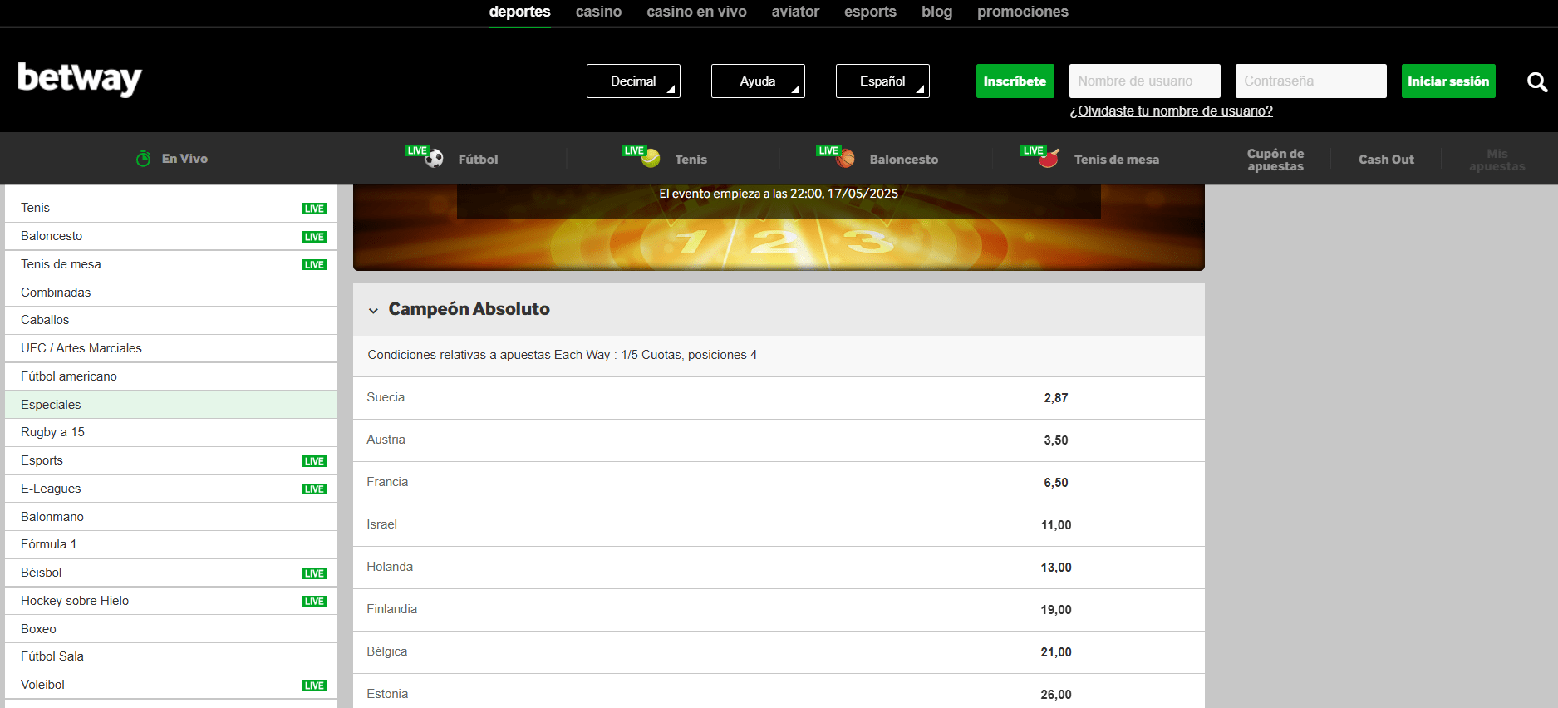1558x708 pixels.
Task: Open Balonmano in the sidebar
Action: tap(171, 517)
